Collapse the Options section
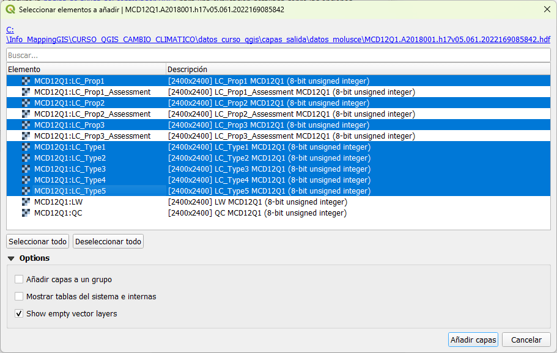 11,258
